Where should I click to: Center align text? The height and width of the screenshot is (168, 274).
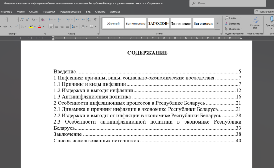57,26
